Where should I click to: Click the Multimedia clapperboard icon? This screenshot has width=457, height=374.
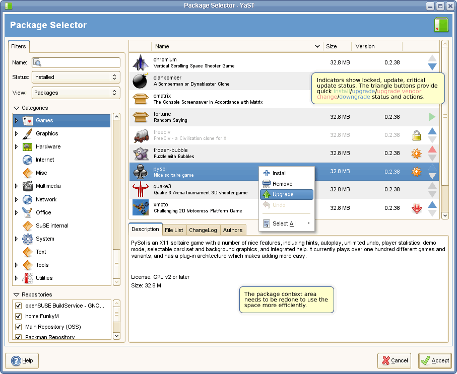[27, 186]
